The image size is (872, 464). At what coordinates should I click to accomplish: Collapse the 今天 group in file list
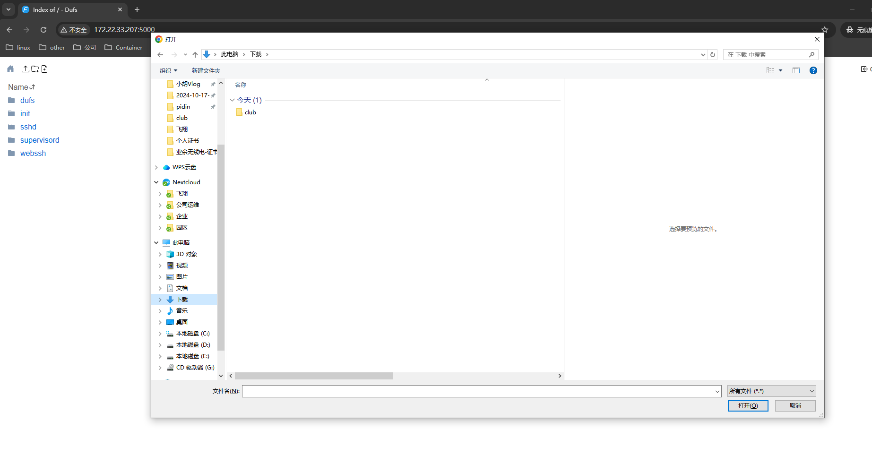[x=232, y=100]
